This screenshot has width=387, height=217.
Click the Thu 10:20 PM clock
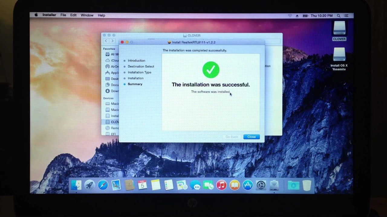click(322, 15)
